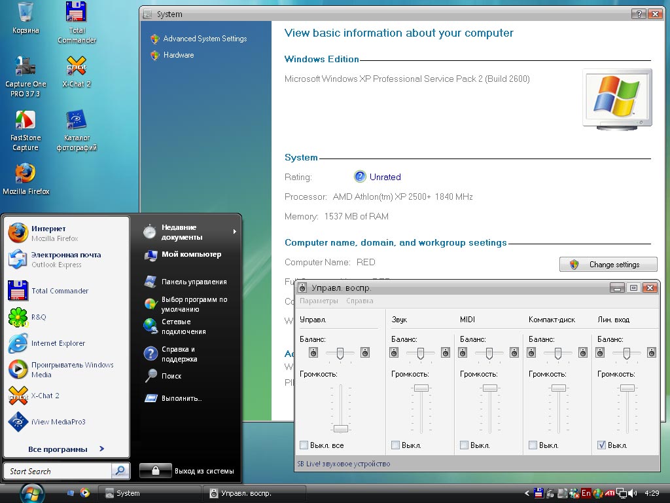Click the System window help button

[639, 14]
